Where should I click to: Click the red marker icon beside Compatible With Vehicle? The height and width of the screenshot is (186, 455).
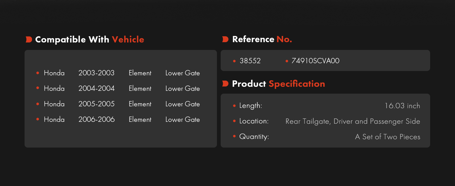click(x=29, y=39)
